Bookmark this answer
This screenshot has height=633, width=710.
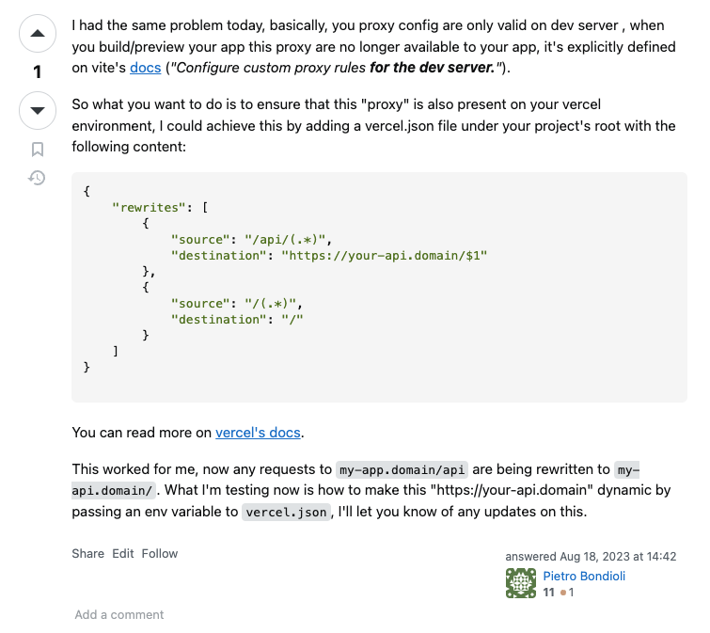click(x=37, y=150)
